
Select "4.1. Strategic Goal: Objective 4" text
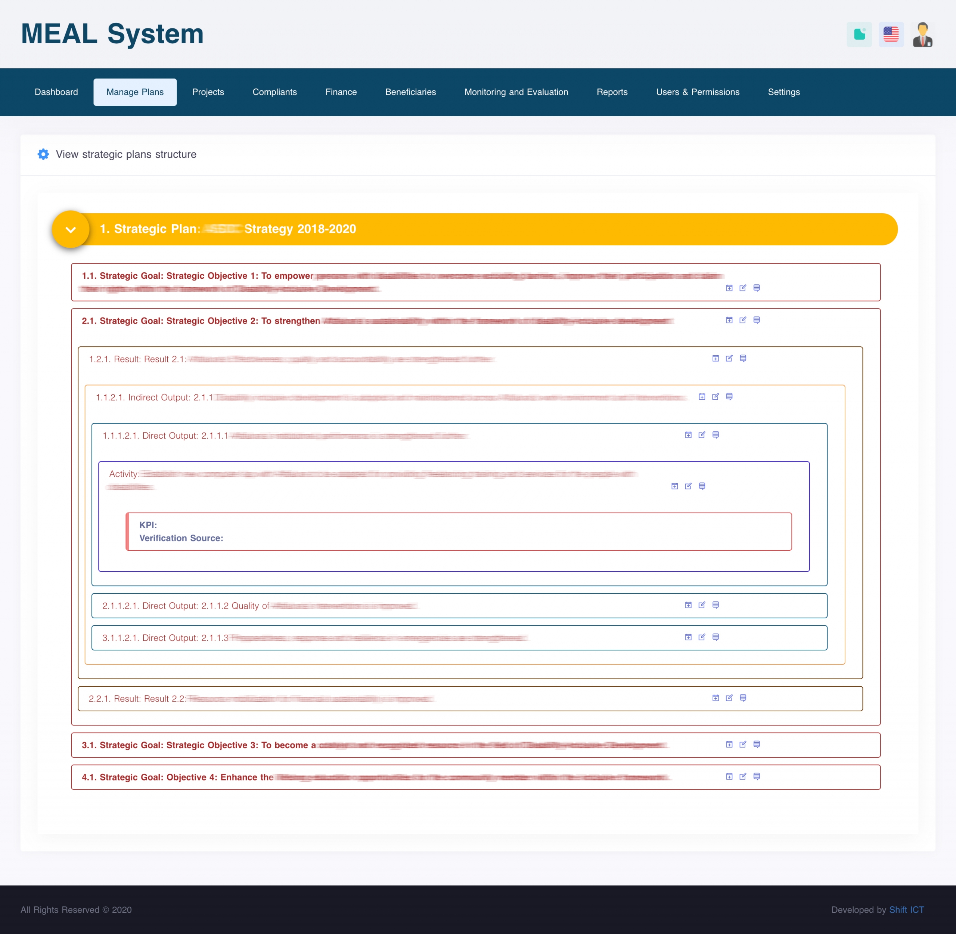tap(149, 777)
